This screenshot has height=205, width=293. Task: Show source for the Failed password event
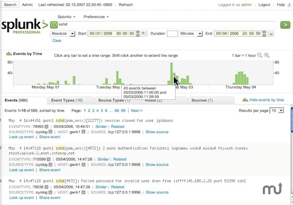coord(157,192)
